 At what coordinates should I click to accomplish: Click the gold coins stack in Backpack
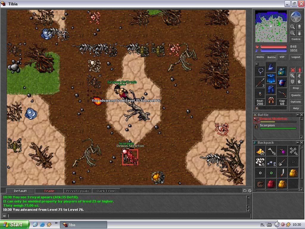[x=260, y=151]
